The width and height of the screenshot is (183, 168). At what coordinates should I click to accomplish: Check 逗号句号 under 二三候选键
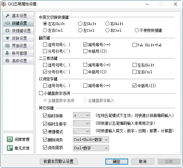45,65
